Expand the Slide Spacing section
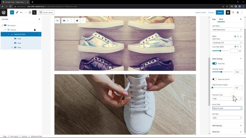 click(227, 126)
